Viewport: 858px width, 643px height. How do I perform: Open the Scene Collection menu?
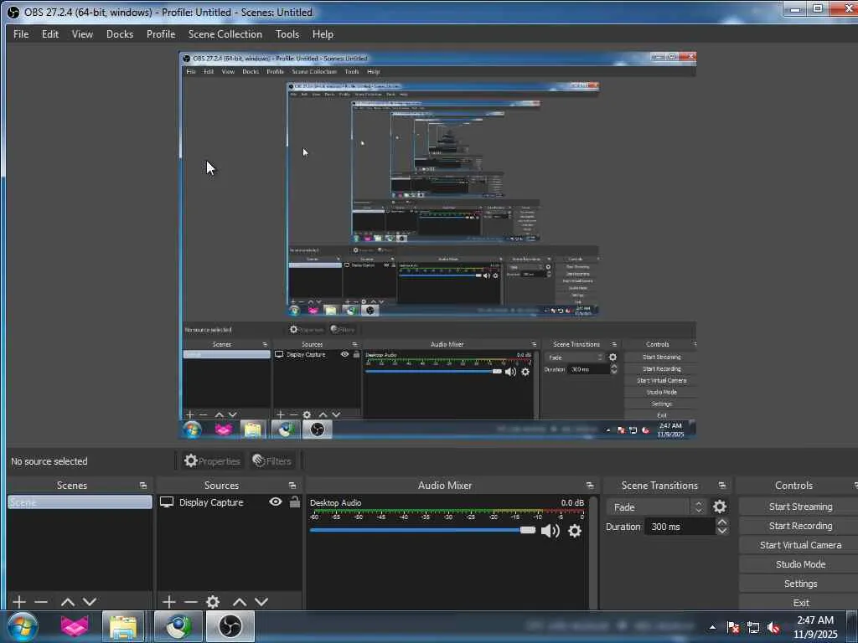click(x=225, y=33)
